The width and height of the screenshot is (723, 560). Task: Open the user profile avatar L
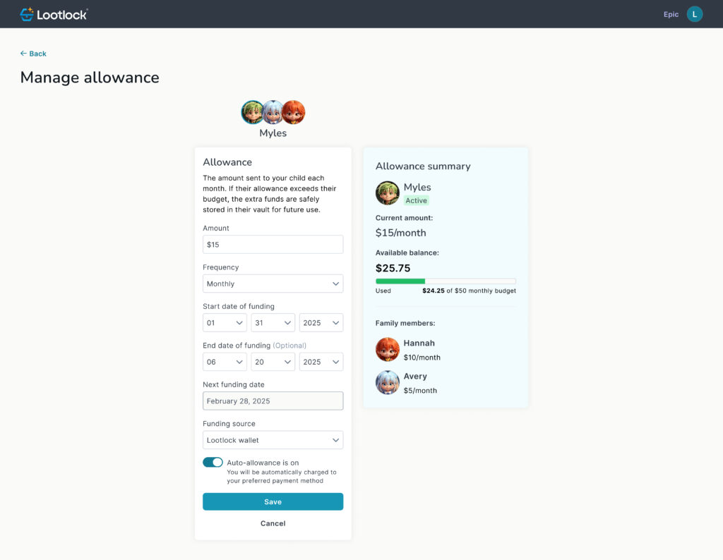tap(695, 14)
